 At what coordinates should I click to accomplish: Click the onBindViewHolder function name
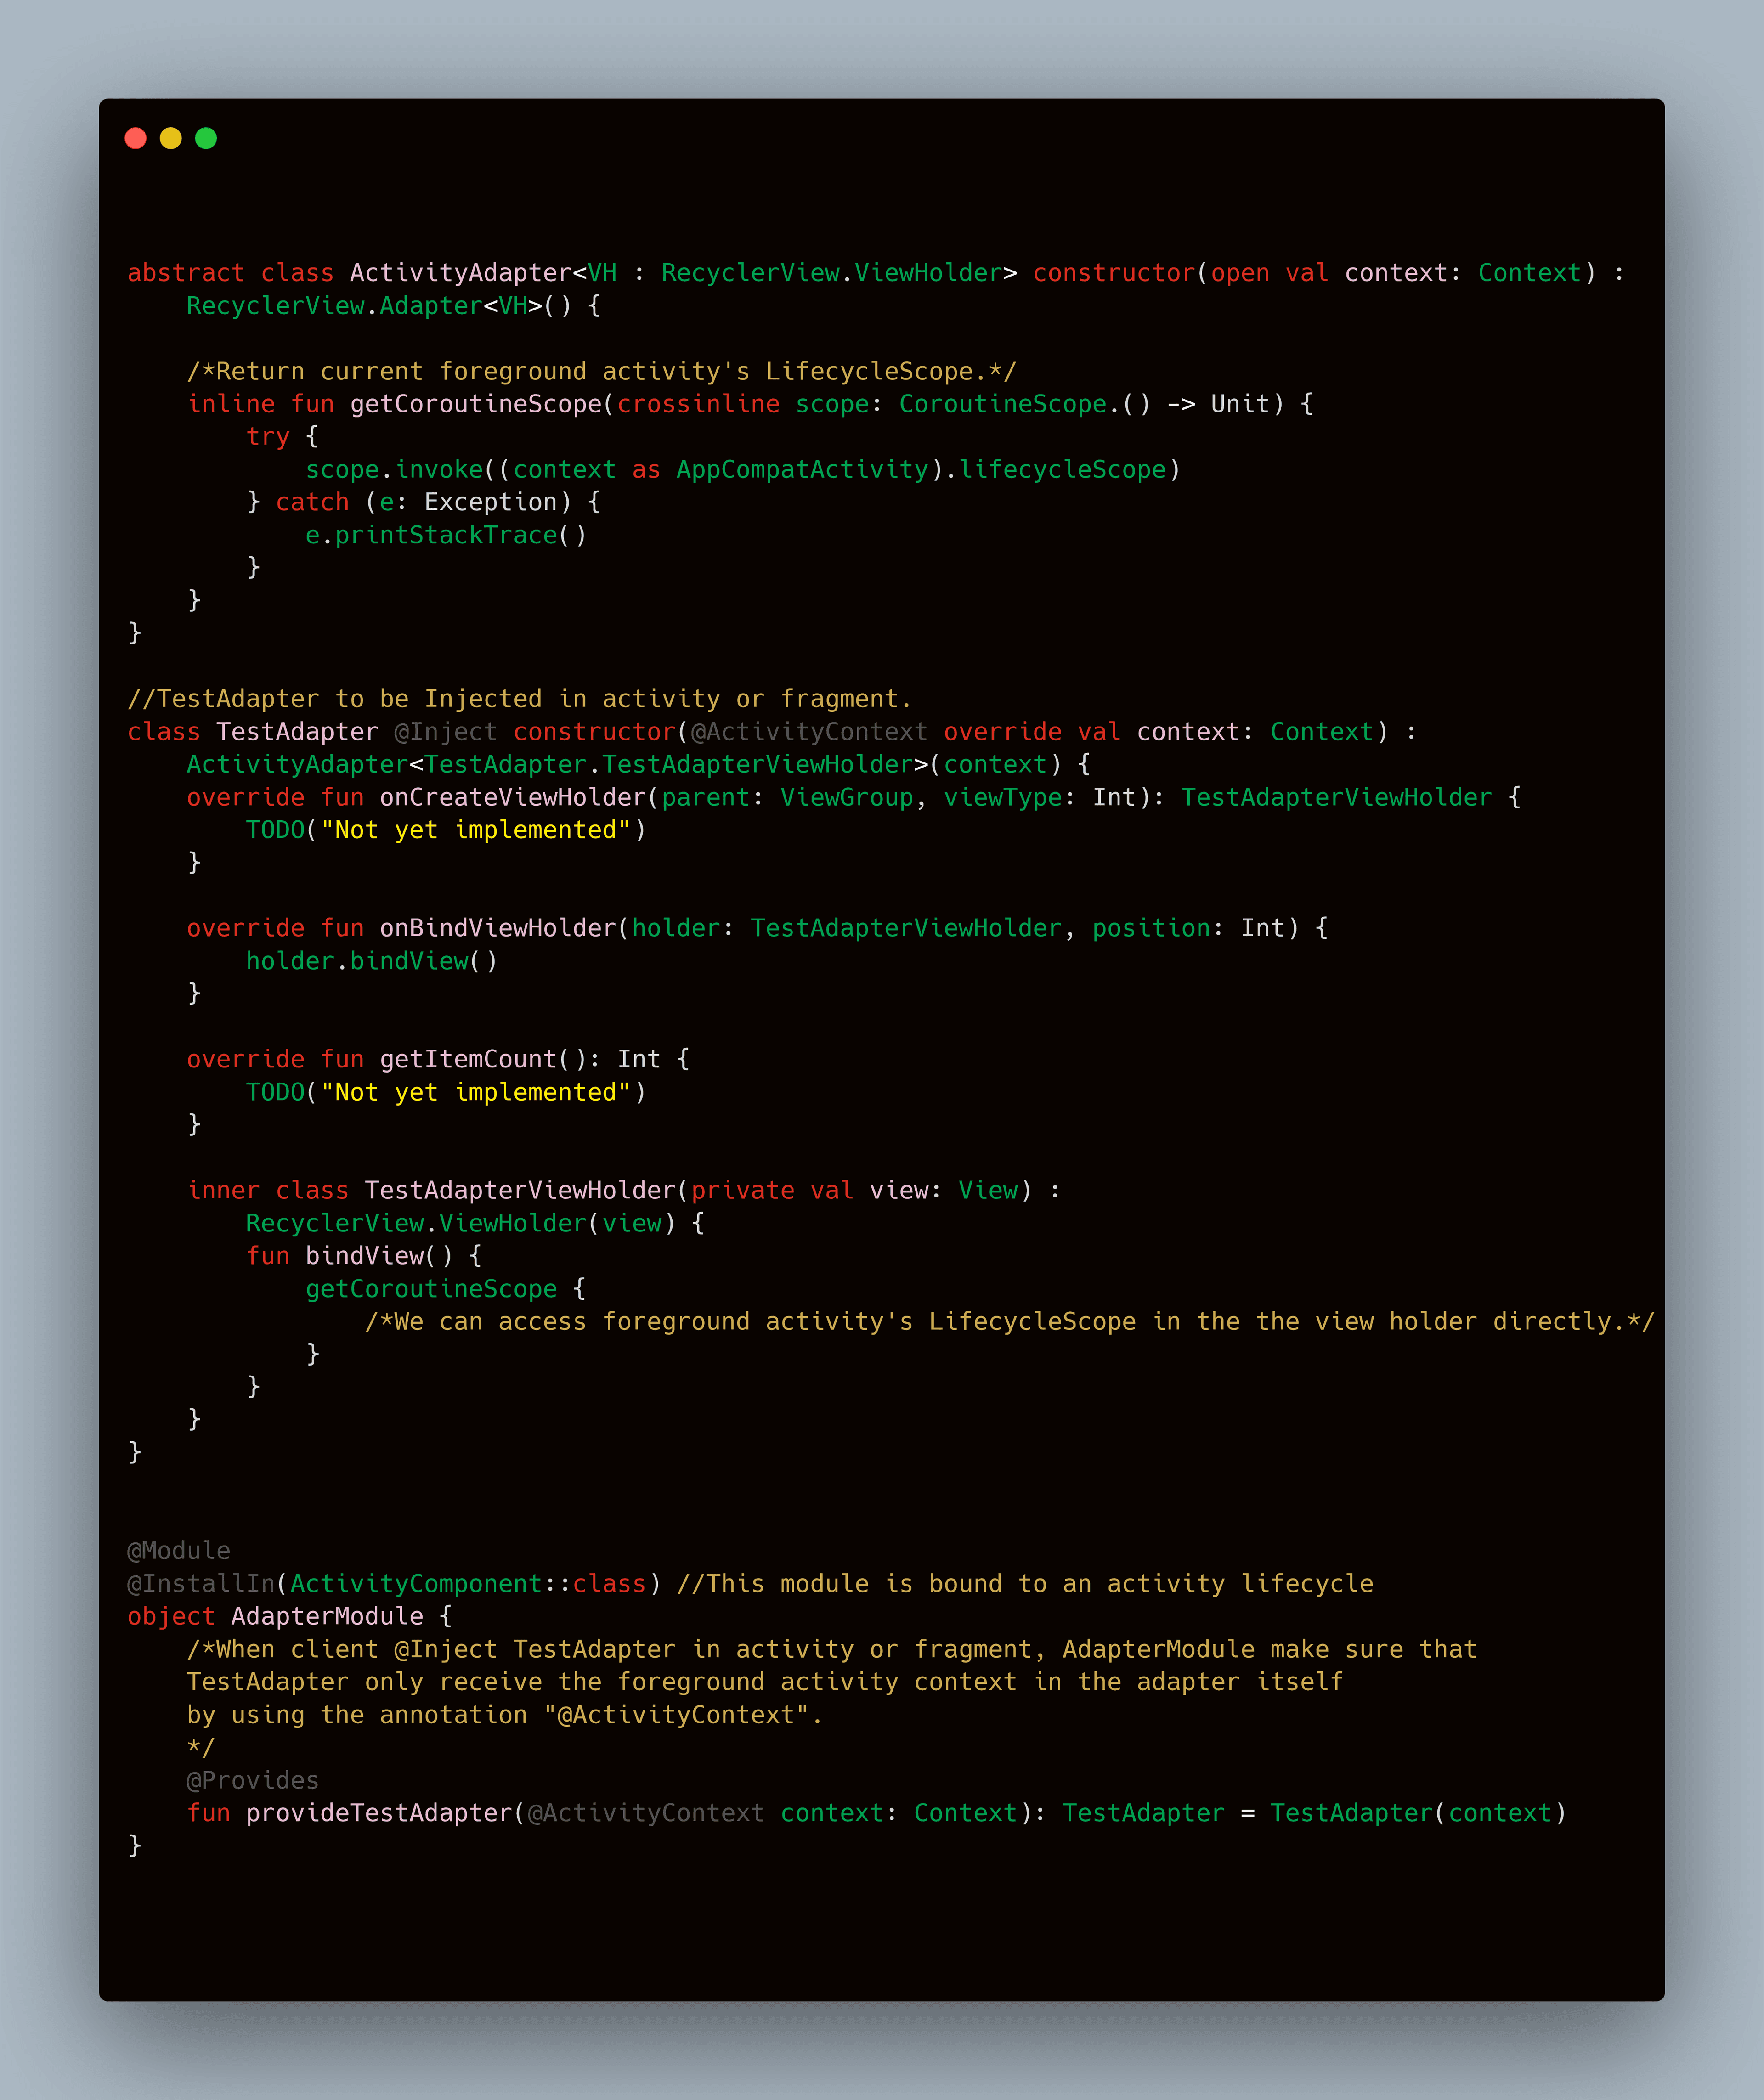(x=498, y=928)
